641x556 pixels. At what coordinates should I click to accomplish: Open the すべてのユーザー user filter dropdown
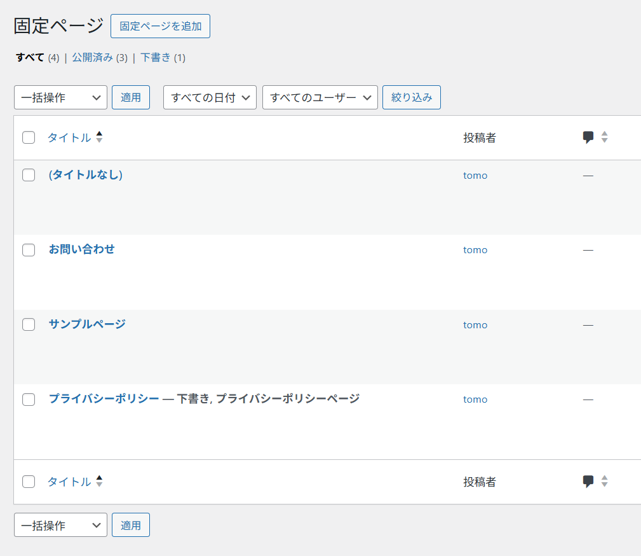click(x=320, y=97)
